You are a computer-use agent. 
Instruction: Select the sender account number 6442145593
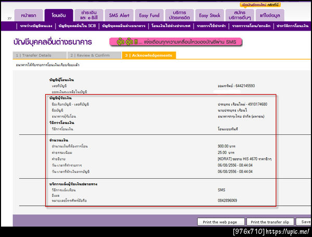coord(245,86)
